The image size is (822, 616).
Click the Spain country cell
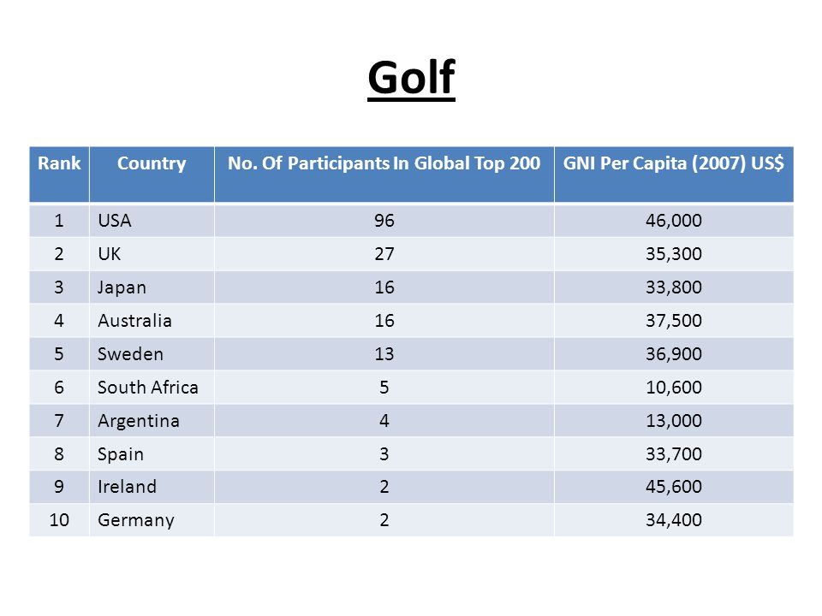coord(152,453)
